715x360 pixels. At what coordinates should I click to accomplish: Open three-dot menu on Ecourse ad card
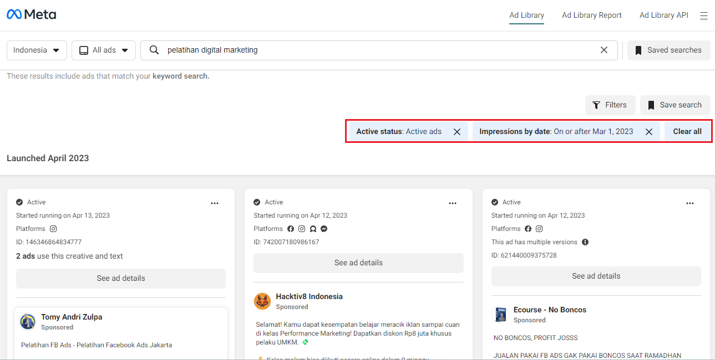(690, 203)
